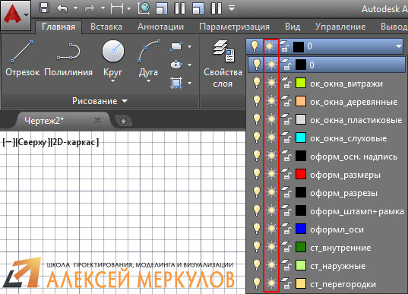Select layer ст_перегородки by name

[x=343, y=284]
